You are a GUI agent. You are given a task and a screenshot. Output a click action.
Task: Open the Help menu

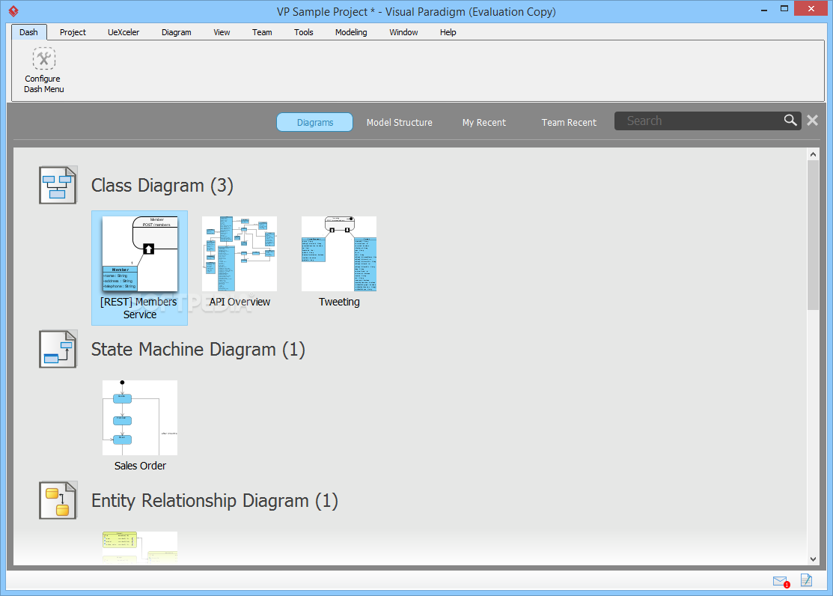(448, 32)
